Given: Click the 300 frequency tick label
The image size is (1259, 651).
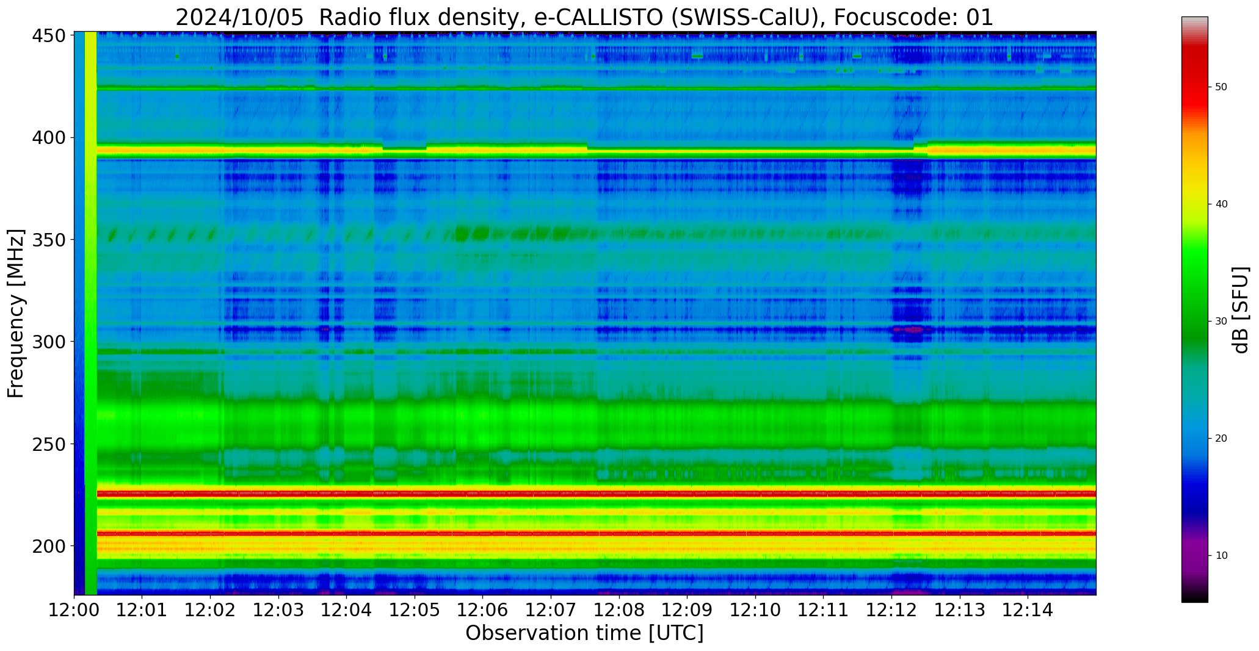Looking at the screenshot, I should coord(48,342).
